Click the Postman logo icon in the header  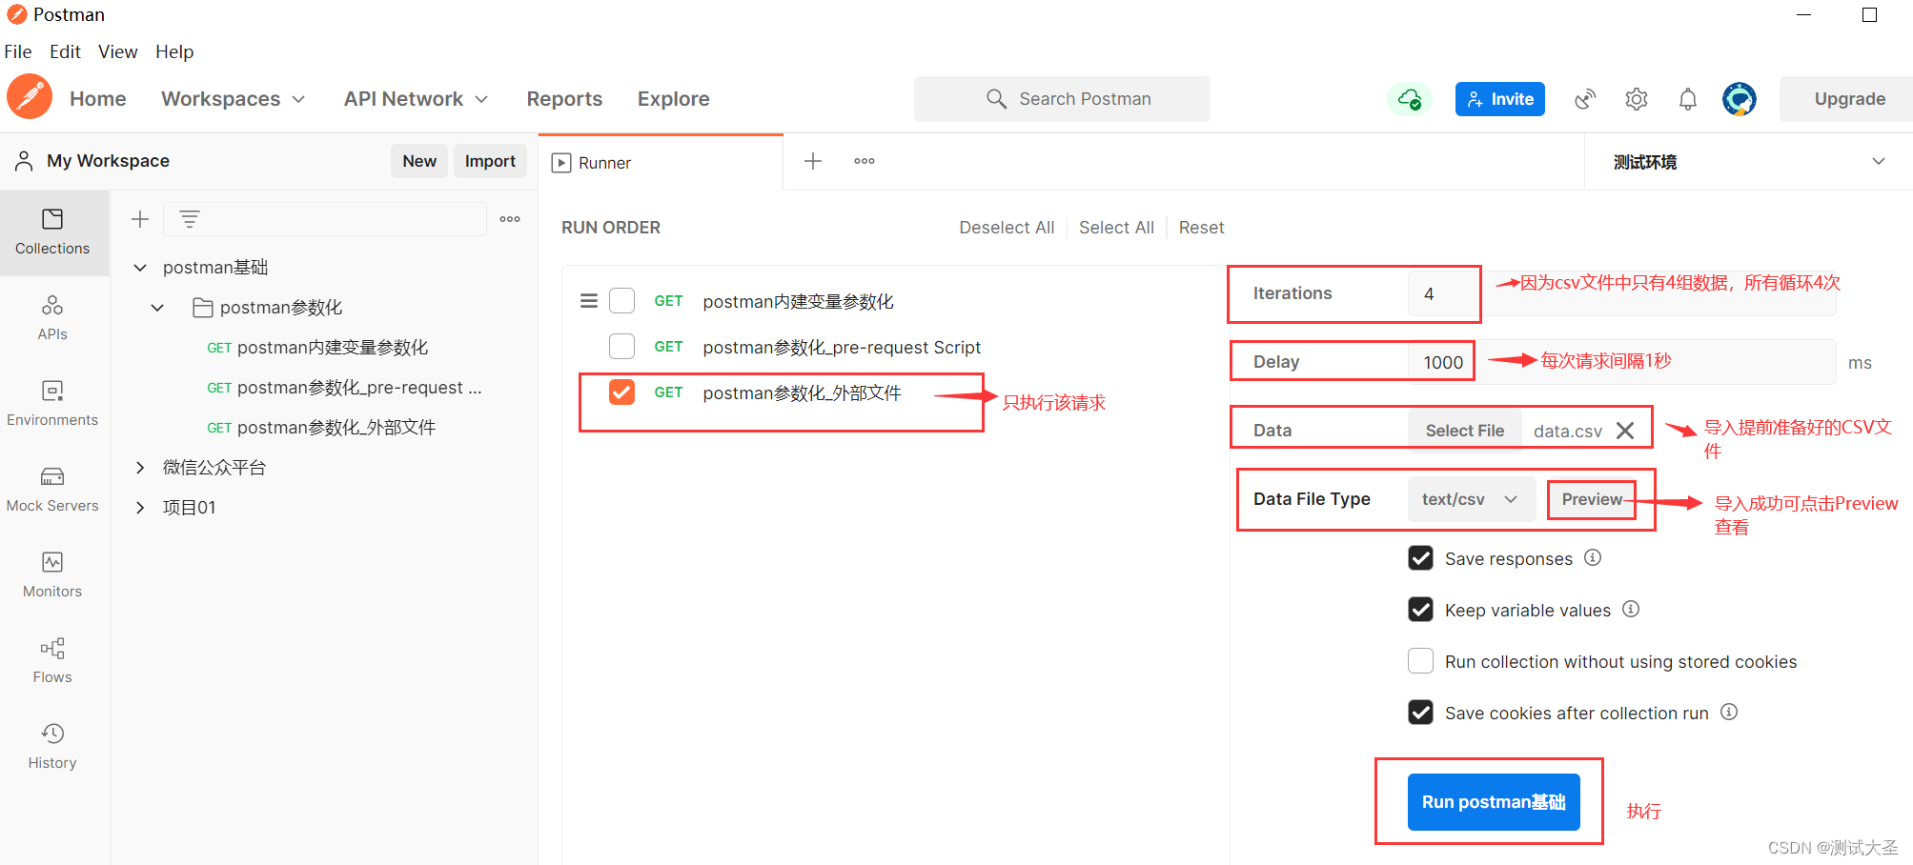click(x=30, y=97)
